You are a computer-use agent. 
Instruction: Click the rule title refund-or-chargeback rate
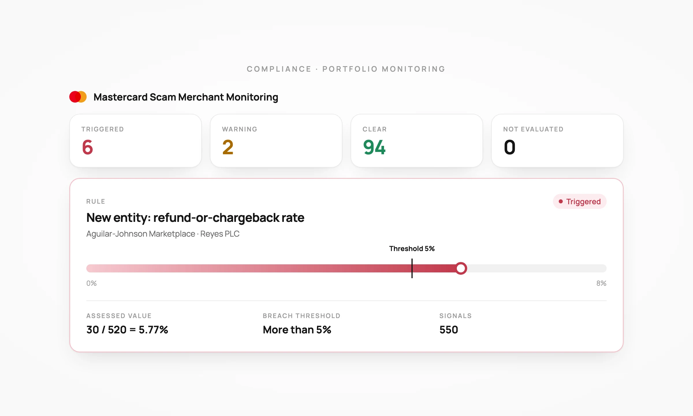click(195, 218)
